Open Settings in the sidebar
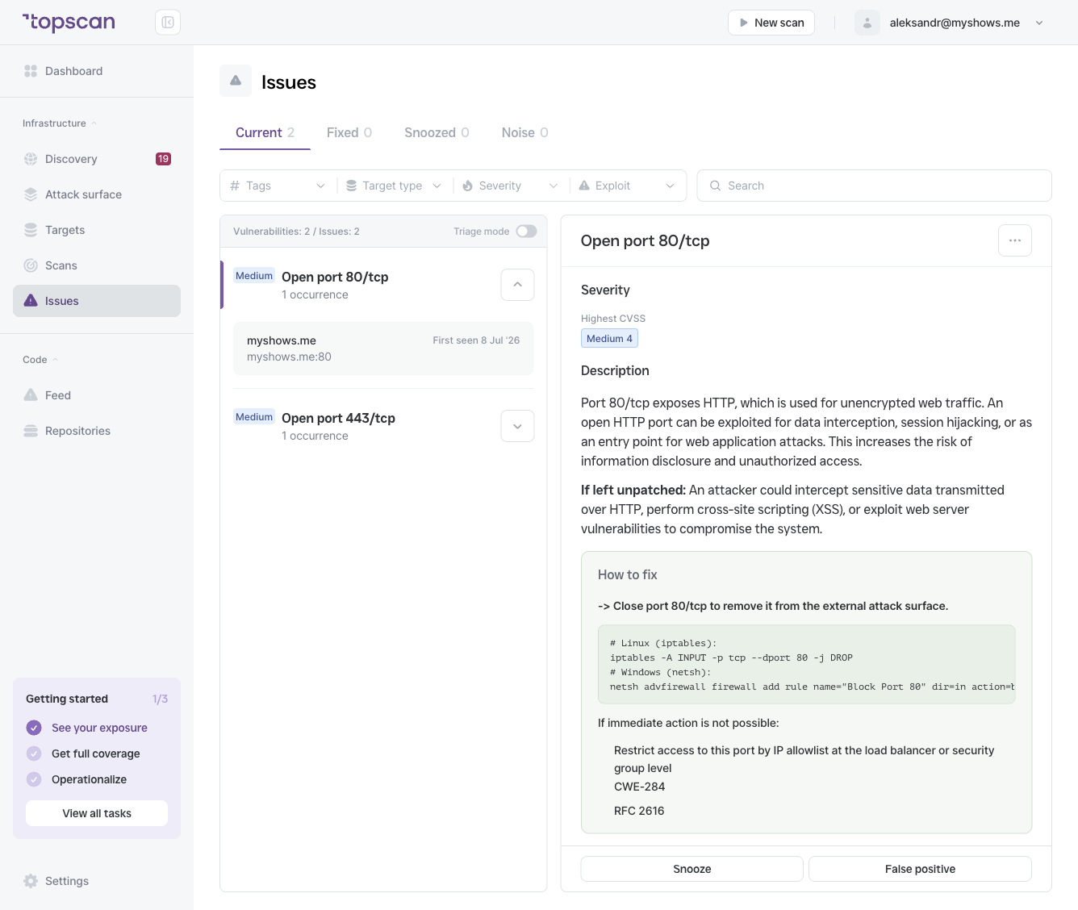This screenshot has width=1078, height=910. [x=97, y=881]
